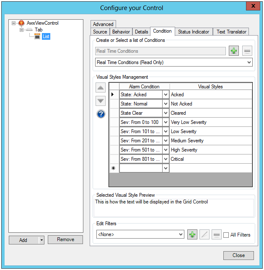264x270 pixels.
Task: Collapse the AwxViewControl tree node
Action: tap(14, 23)
